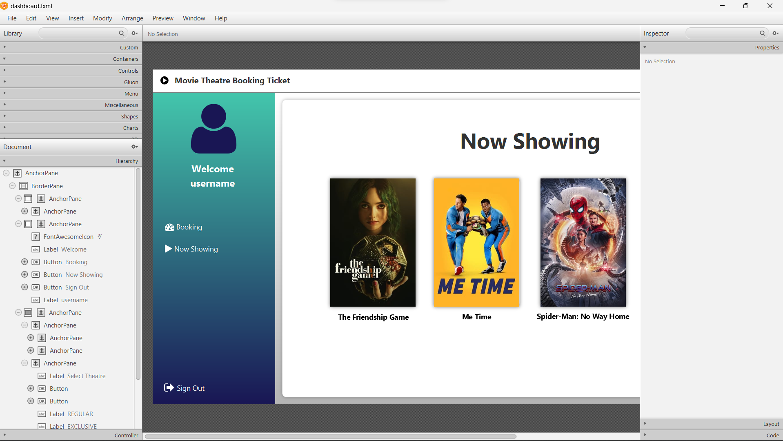Image resolution: width=783 pixels, height=441 pixels.
Task: Select the Me Time movie poster
Action: (476, 243)
